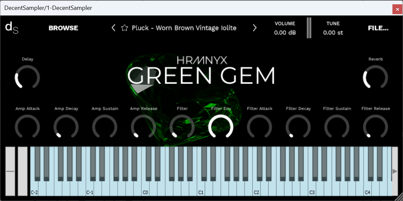
Task: Favorite the current preset with the star
Action: [x=125, y=28]
